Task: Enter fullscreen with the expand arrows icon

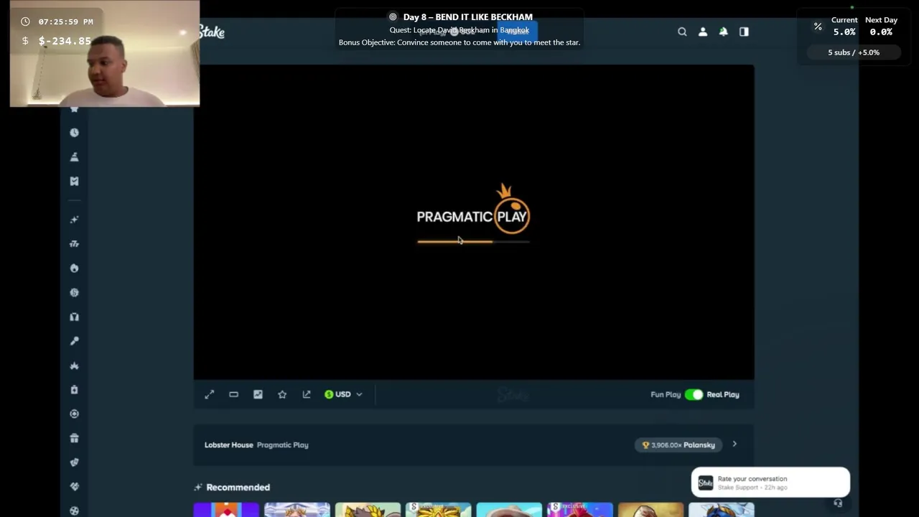Action: tap(209, 394)
